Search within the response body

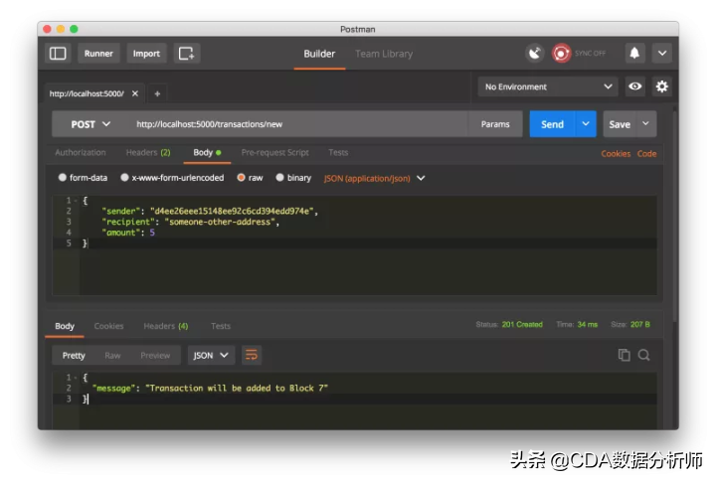pyautogui.click(x=643, y=355)
